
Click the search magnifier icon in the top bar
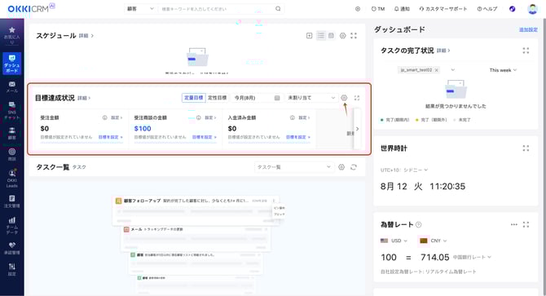(278, 9)
